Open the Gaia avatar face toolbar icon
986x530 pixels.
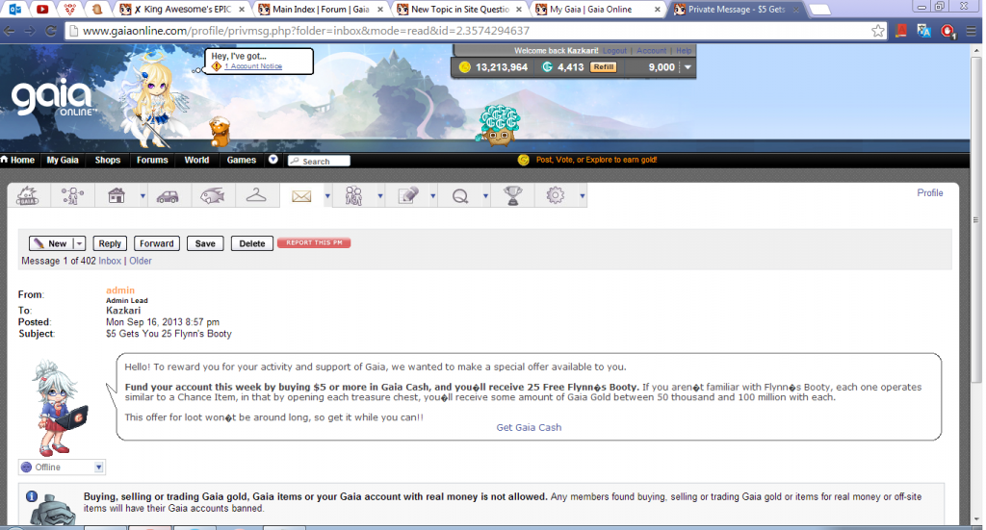tap(28, 196)
